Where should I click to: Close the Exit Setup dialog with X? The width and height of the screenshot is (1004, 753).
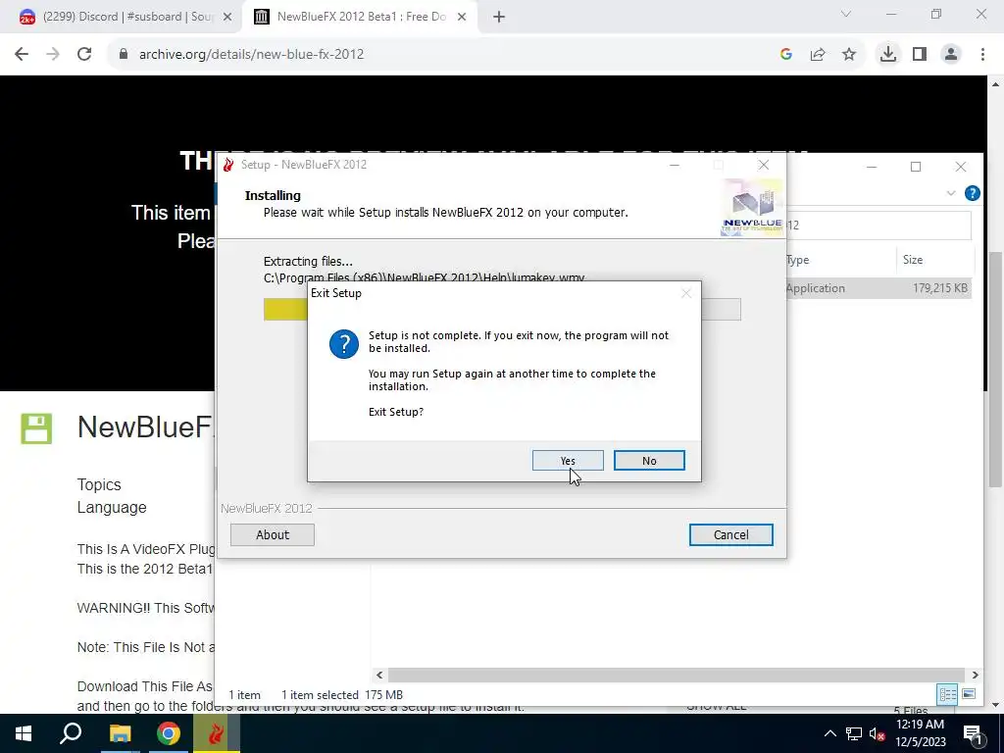[685, 293]
